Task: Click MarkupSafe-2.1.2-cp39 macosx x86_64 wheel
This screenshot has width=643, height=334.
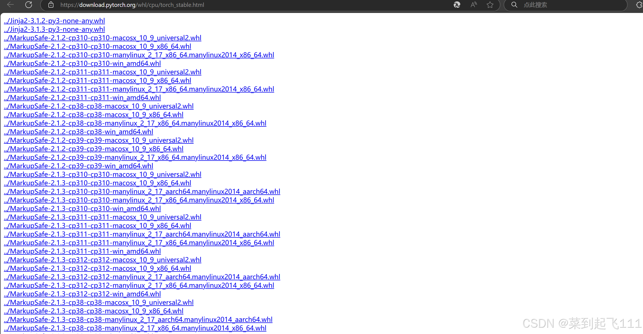Action: pyautogui.click(x=94, y=149)
